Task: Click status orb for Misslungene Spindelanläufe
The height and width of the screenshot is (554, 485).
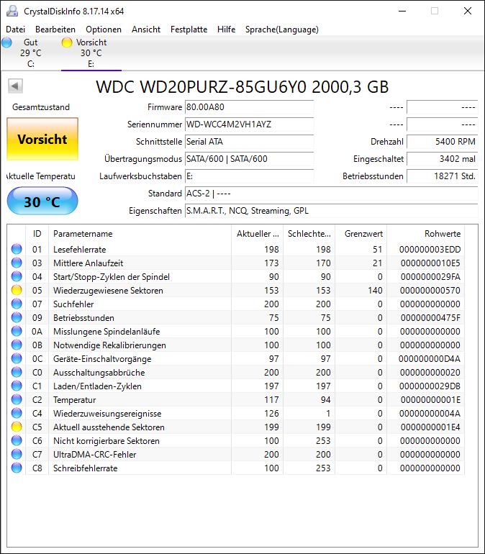Action: 17,331
